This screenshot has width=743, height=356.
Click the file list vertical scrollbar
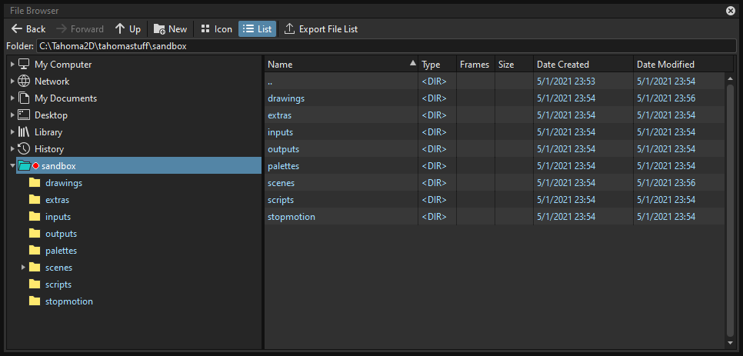730,211
